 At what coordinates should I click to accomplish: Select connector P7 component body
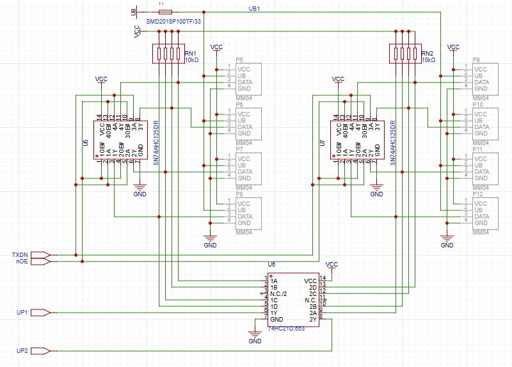[248, 169]
